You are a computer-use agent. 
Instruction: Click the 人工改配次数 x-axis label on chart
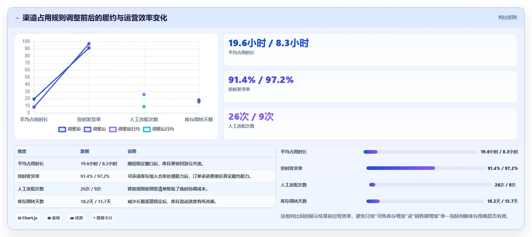144,119
